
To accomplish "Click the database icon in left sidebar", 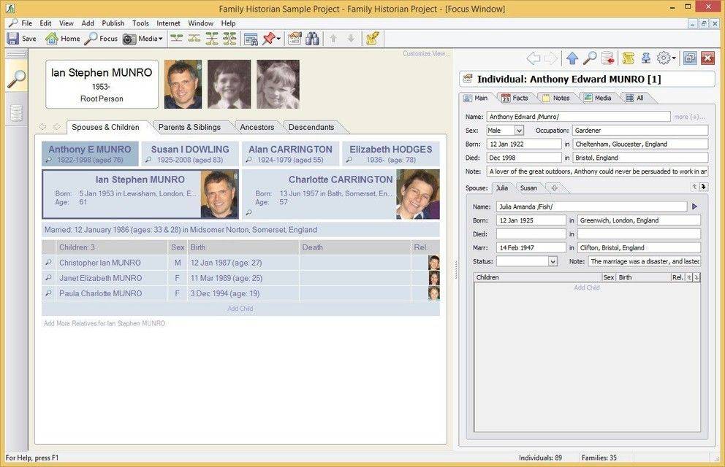I will (x=16, y=113).
